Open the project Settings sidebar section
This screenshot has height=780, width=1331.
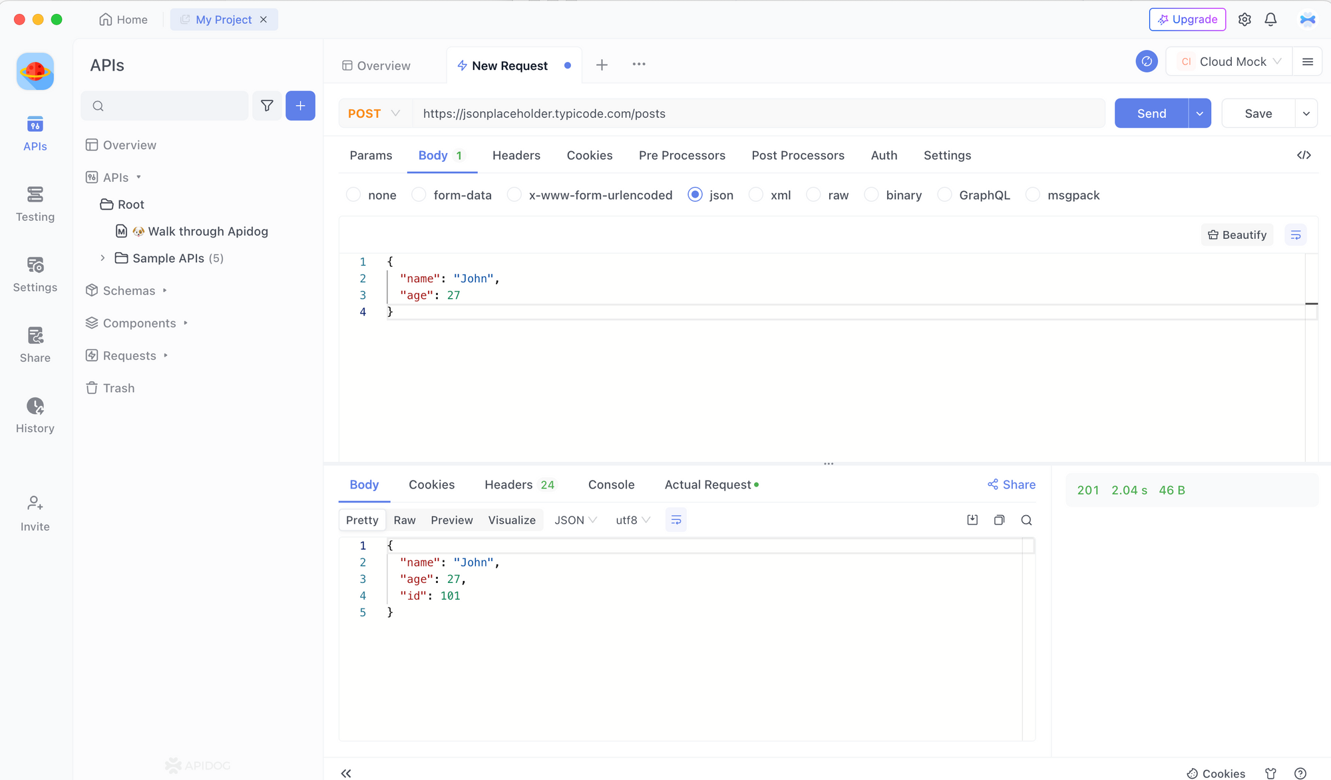(x=35, y=275)
